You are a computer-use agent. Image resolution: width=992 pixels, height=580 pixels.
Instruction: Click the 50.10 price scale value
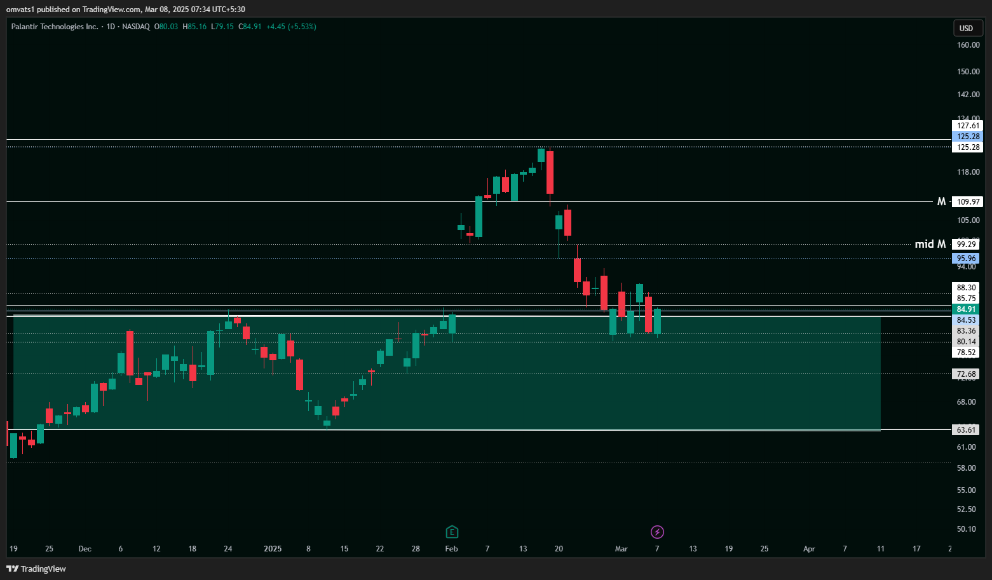[967, 529]
